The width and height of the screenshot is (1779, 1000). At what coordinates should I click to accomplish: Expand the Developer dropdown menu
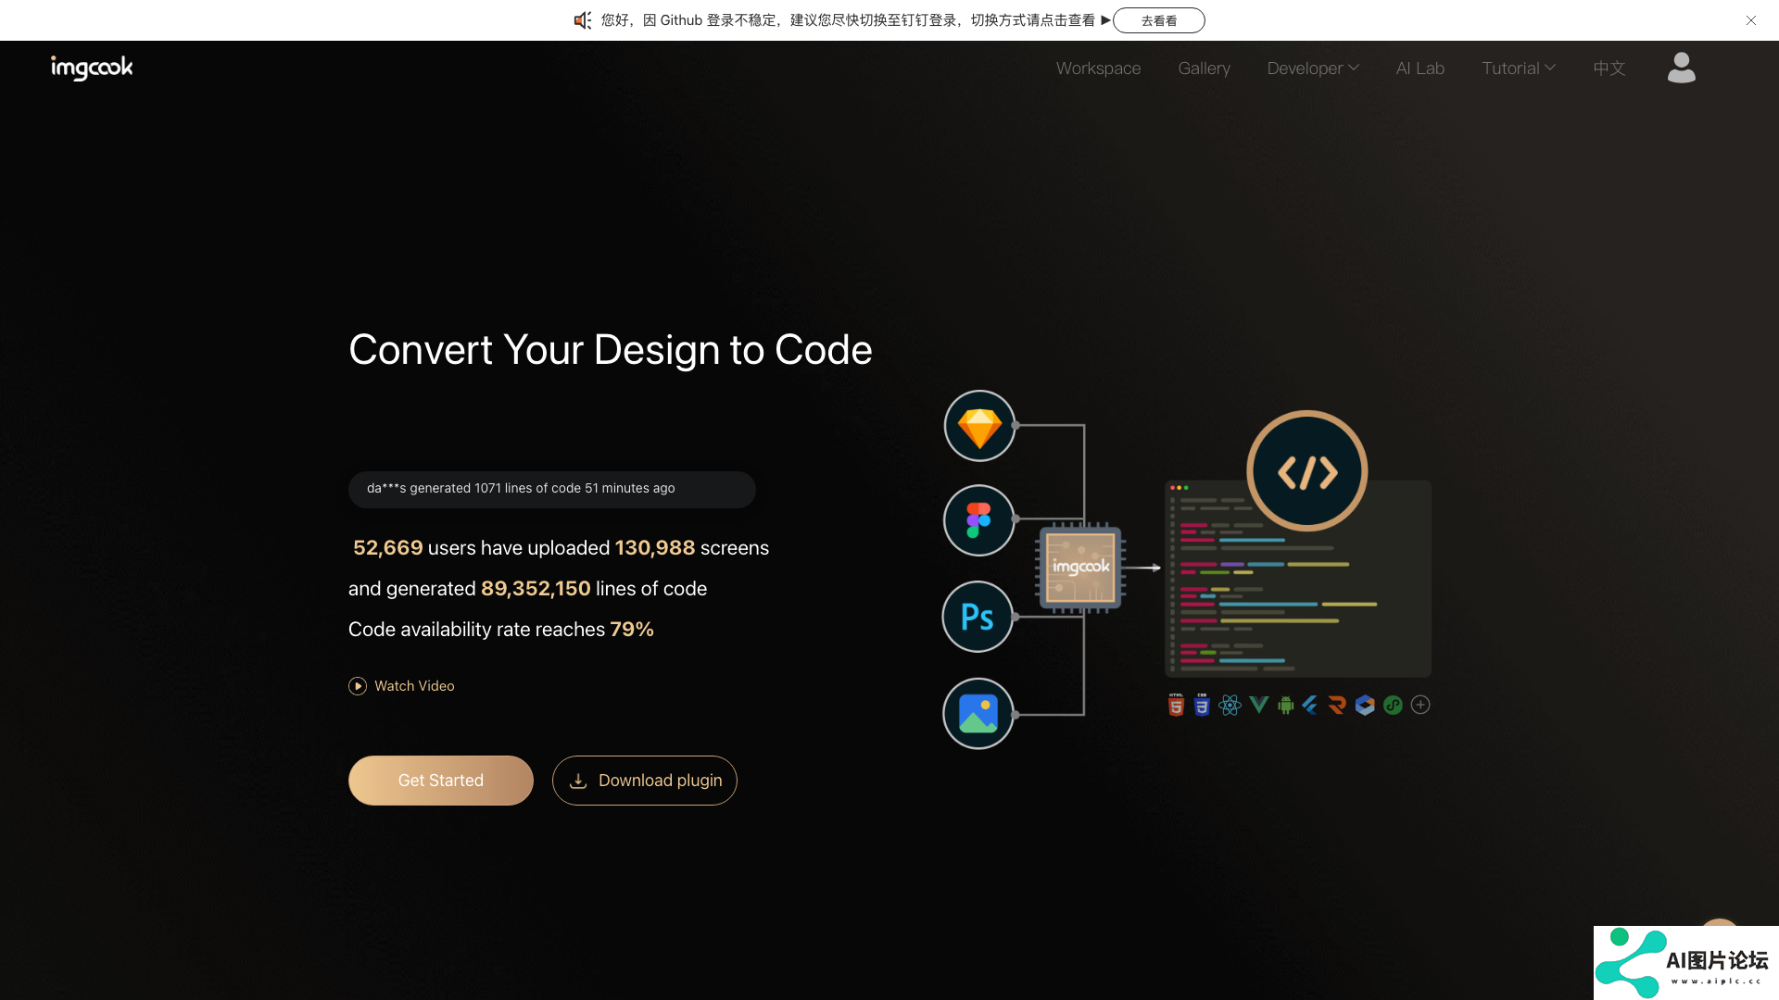pos(1313,69)
